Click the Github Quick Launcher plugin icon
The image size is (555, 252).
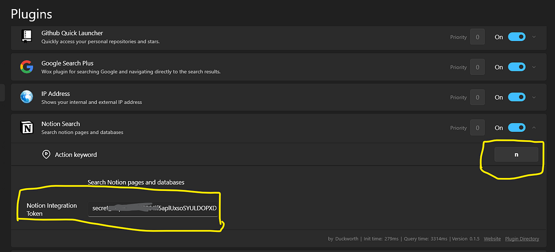click(x=27, y=36)
